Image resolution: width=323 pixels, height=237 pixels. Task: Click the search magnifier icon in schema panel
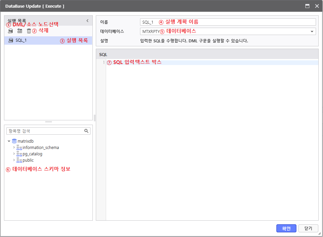coord(86,131)
